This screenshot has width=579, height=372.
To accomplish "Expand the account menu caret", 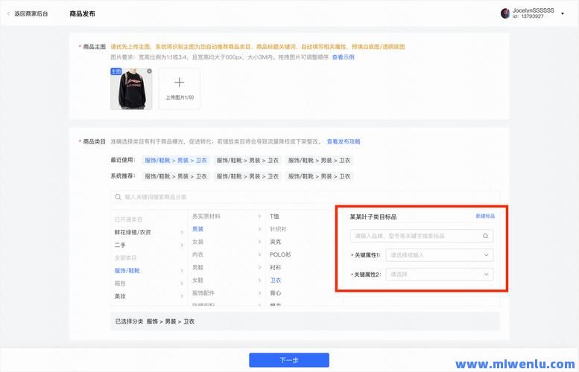I will point(563,13).
